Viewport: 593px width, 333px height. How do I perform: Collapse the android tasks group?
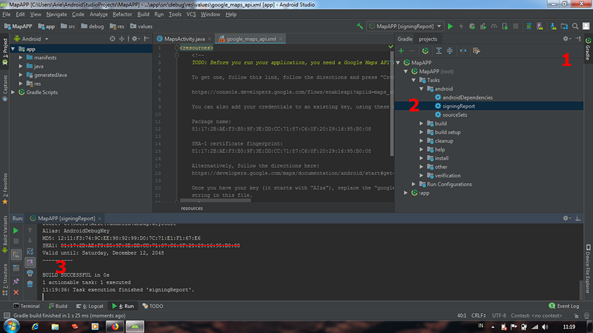click(421, 89)
